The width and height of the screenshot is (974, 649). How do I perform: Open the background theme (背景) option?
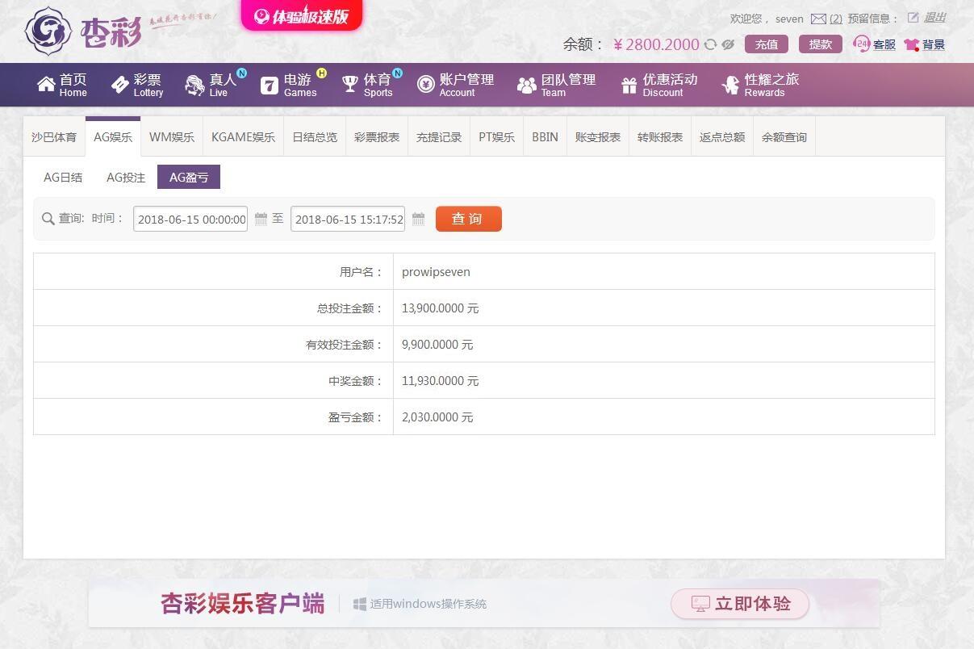[x=924, y=44]
